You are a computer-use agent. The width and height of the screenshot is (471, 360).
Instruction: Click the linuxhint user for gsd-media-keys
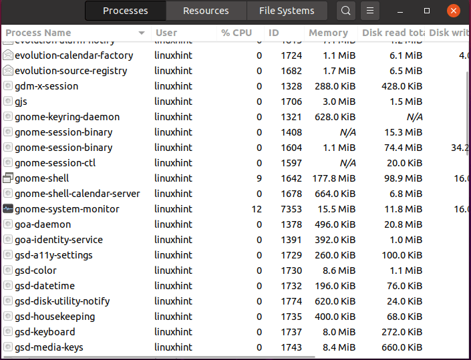[173, 347]
